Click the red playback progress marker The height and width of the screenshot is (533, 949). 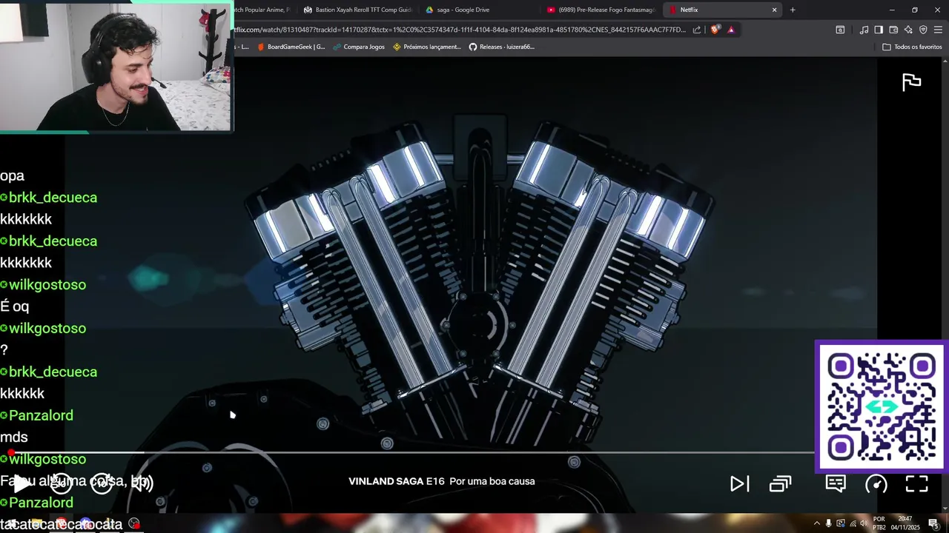pyautogui.click(x=11, y=452)
